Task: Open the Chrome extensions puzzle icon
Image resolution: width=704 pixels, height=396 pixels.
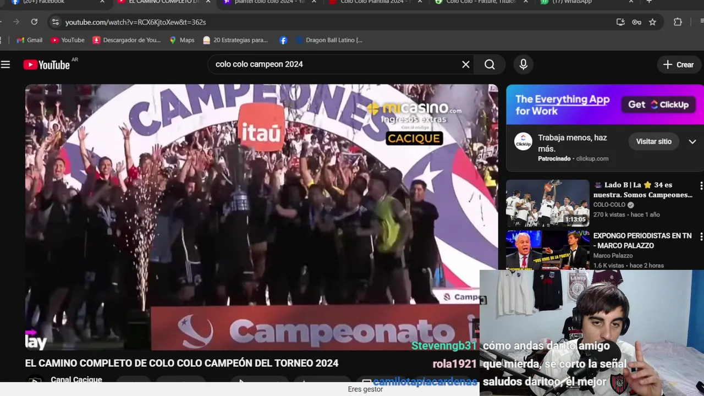Action: (x=678, y=22)
